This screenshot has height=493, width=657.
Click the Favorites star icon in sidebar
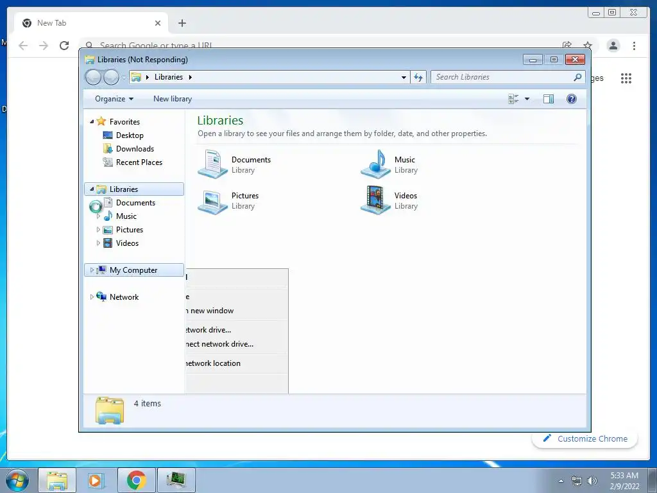[101, 121]
